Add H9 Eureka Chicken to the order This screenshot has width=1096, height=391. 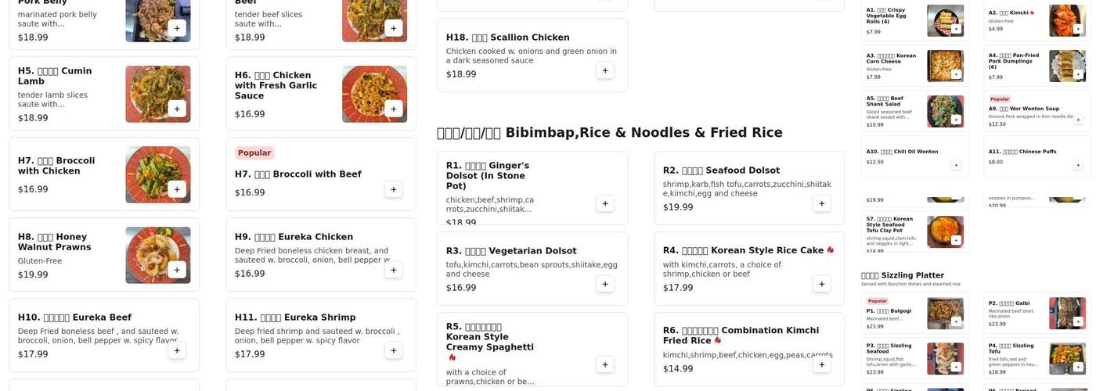(394, 270)
